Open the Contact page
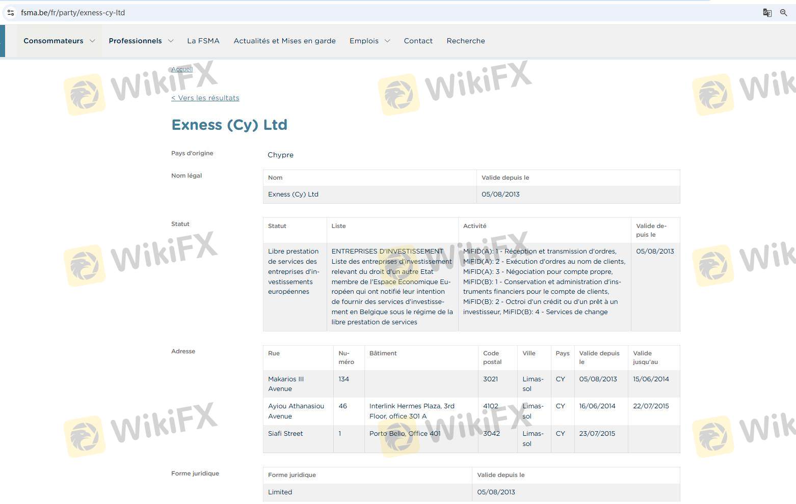This screenshot has height=504, width=796. (418, 41)
